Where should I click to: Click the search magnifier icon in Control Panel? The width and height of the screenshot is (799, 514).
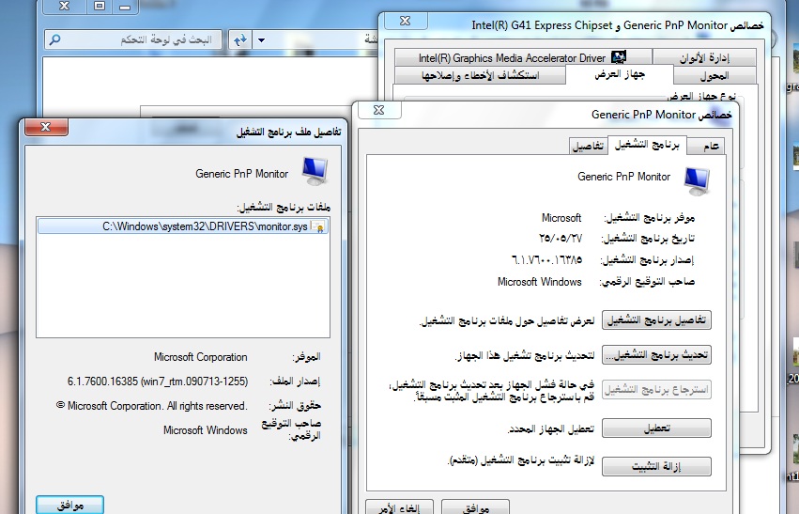tap(55, 39)
